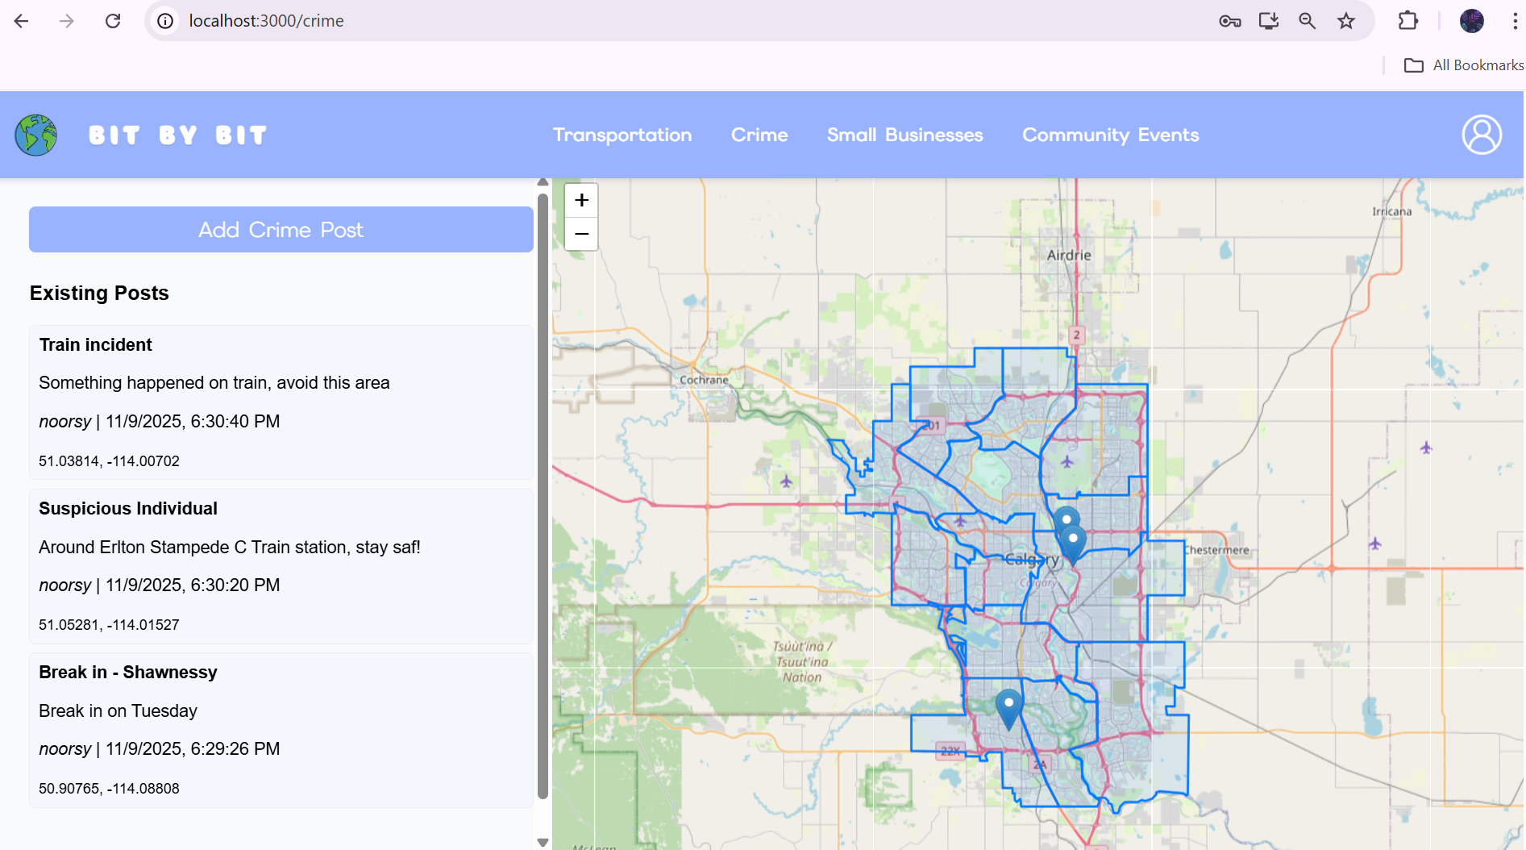Open the user account profile icon

[x=1482, y=135]
